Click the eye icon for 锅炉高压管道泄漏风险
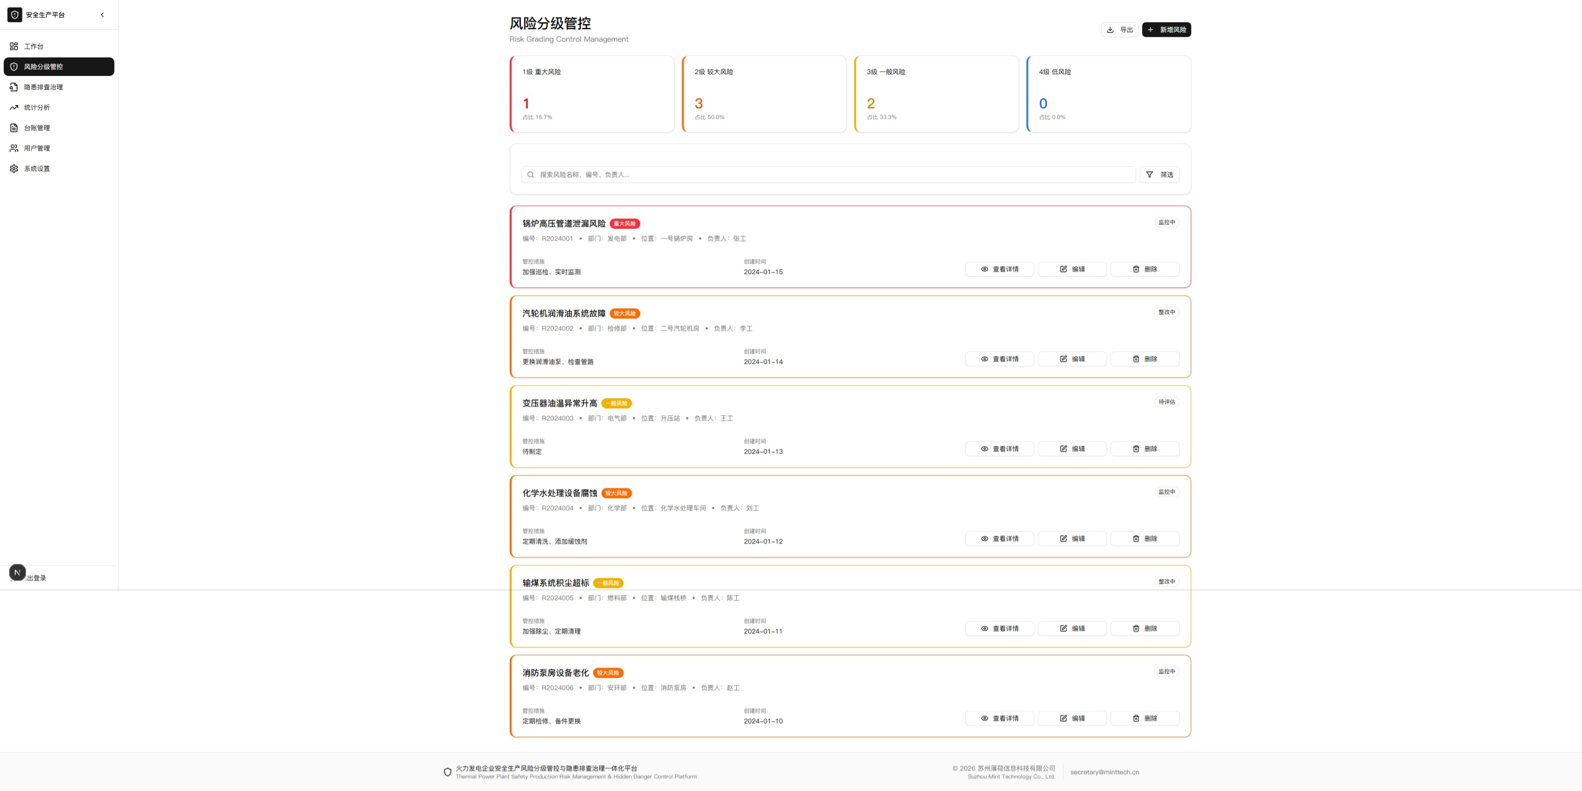Viewport: 1582px width, 791px height. (x=984, y=269)
